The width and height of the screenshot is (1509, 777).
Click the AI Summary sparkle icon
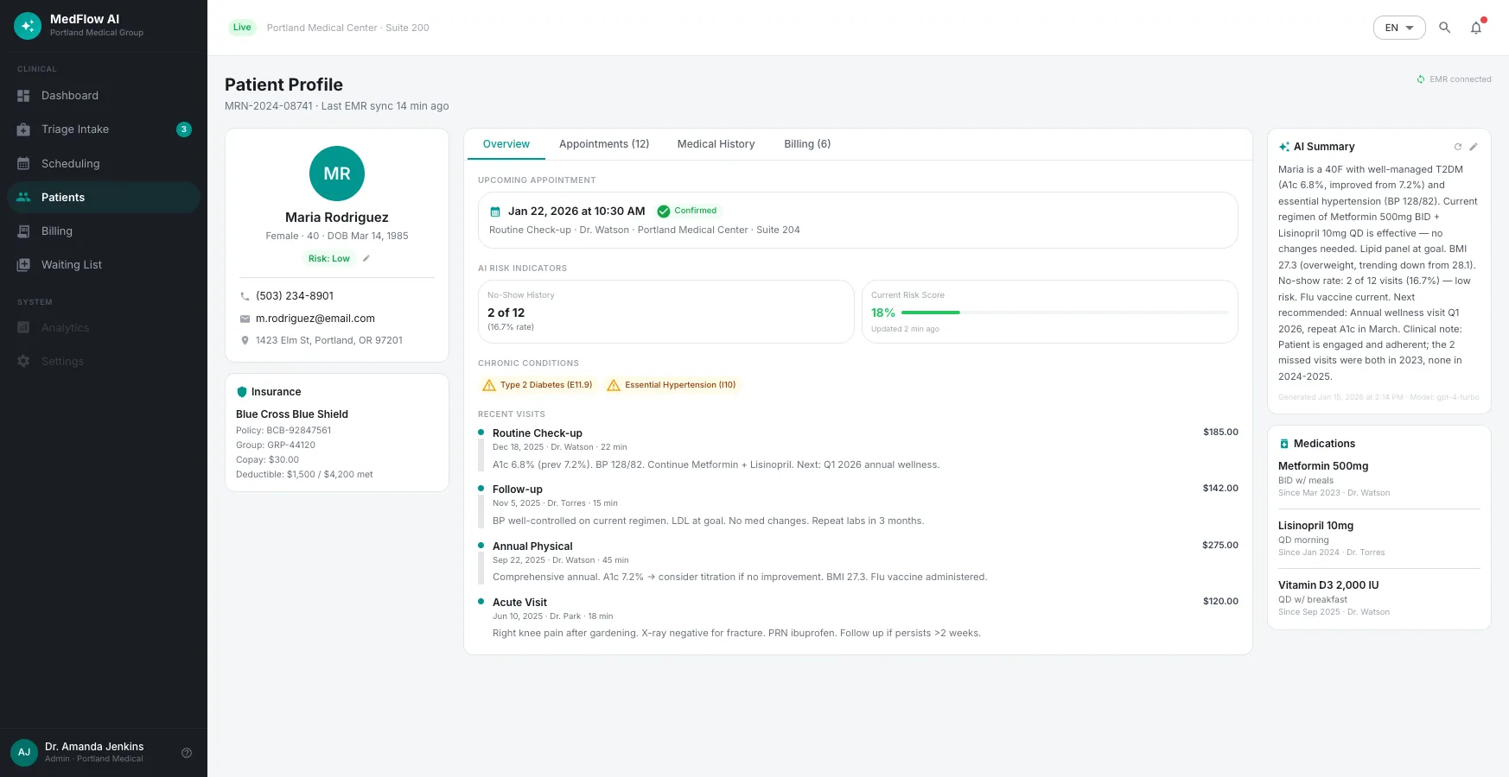pos(1284,147)
